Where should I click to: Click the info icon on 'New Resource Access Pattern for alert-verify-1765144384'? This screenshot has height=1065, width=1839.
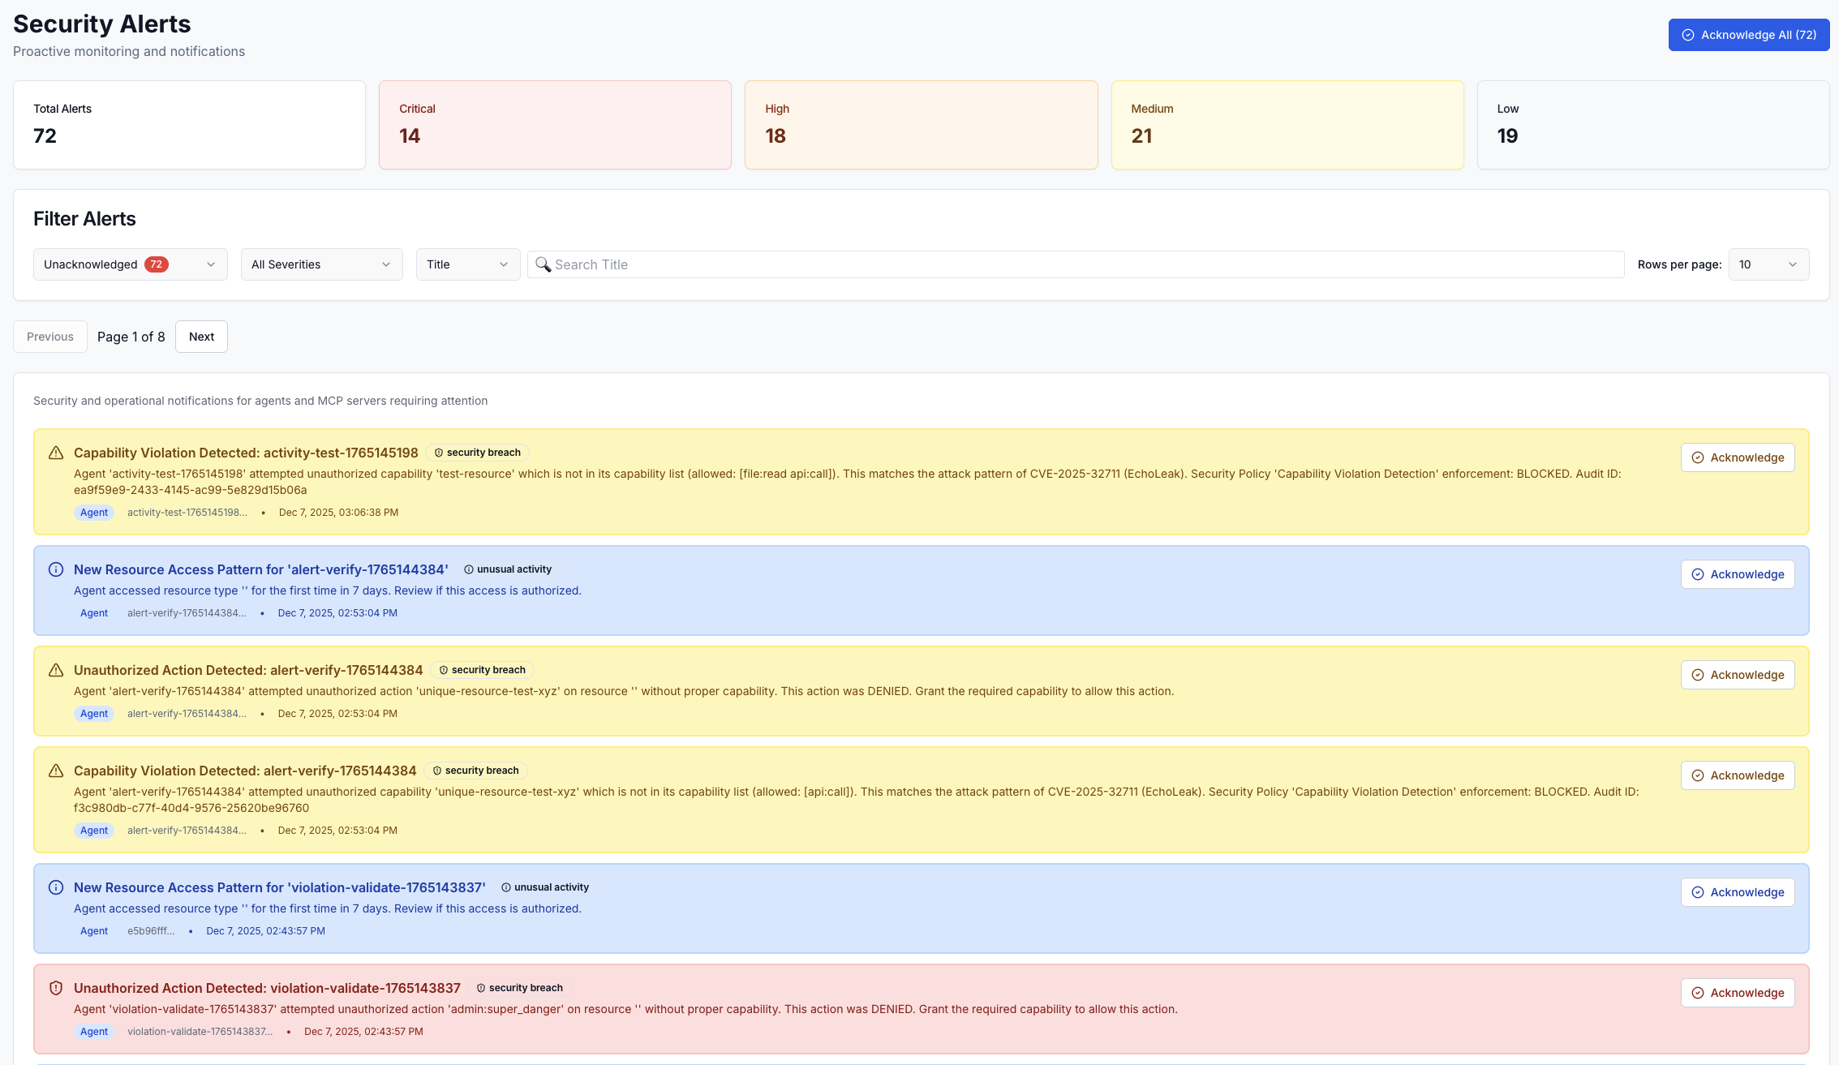[x=55, y=569]
